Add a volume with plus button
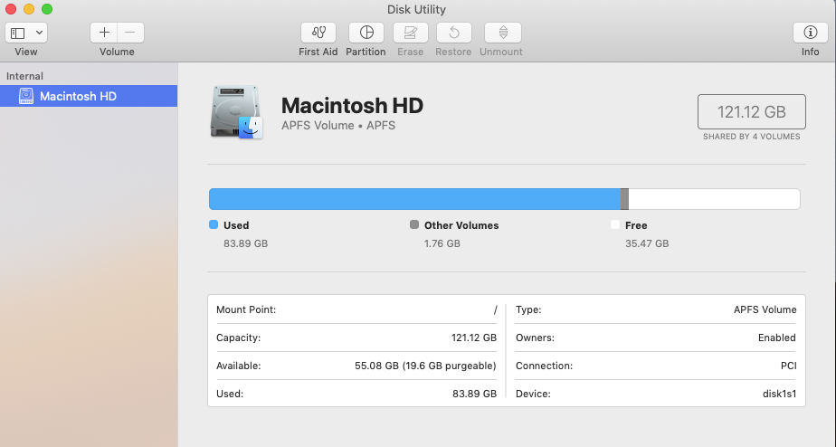Viewport: 836px width, 447px height. (104, 33)
